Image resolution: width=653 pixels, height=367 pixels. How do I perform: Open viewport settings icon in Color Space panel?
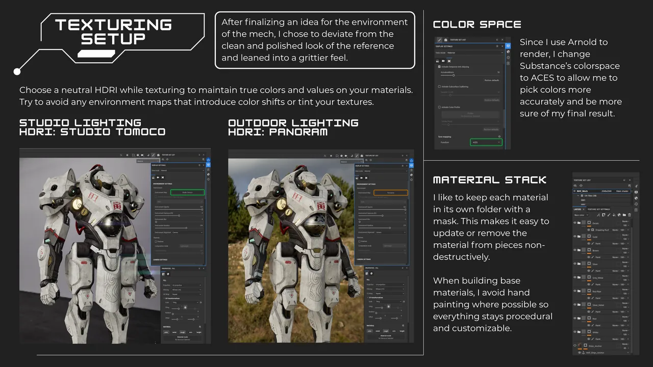[449, 61]
